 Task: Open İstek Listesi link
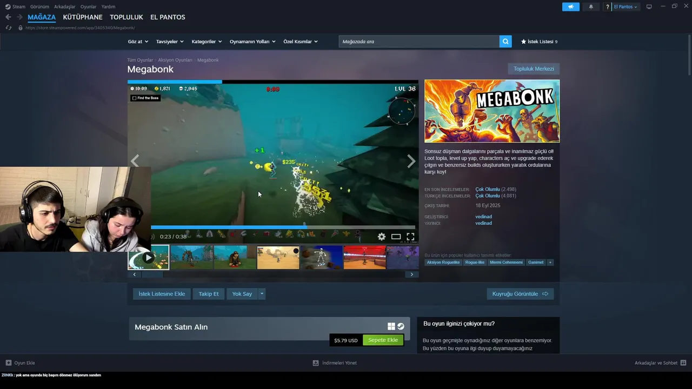click(539, 42)
